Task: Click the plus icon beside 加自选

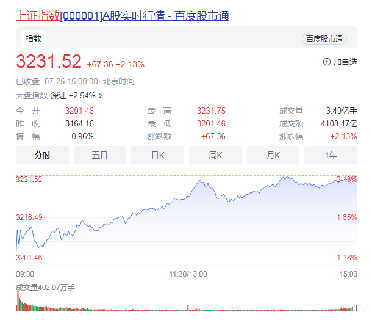Action: (x=326, y=62)
